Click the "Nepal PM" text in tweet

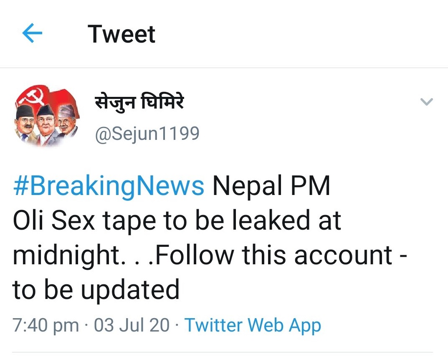[271, 187]
